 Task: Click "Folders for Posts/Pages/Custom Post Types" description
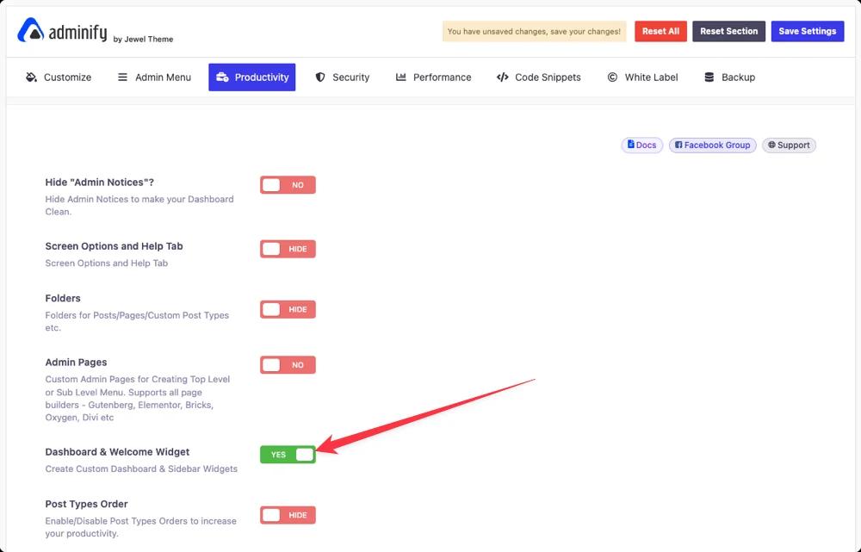(137, 315)
